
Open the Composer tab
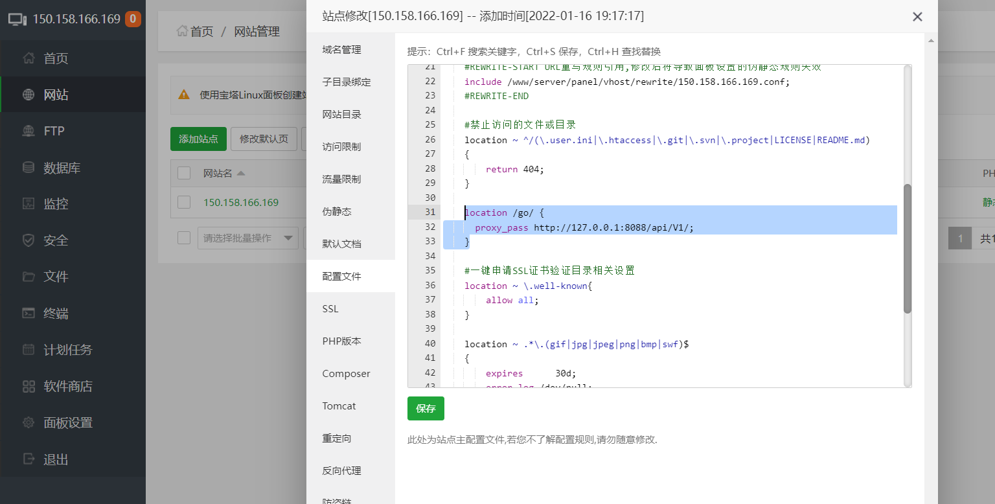pos(350,373)
